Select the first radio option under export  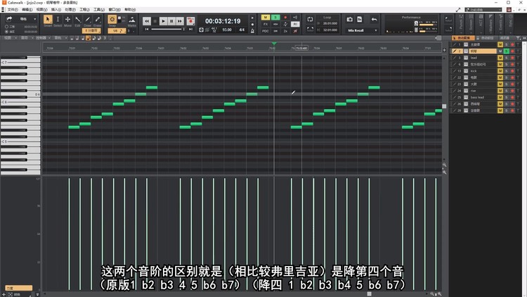click(x=6, y=27)
